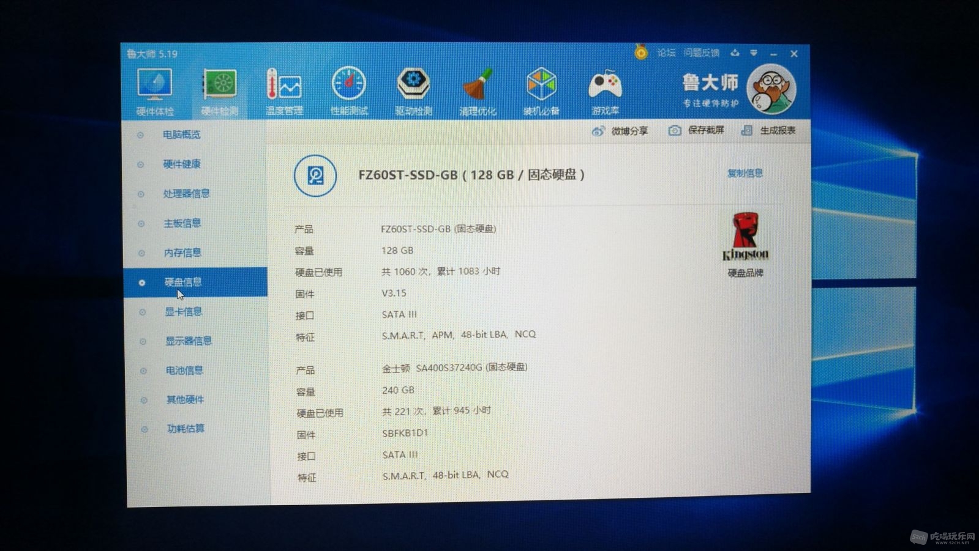This screenshot has height=551, width=979.
Task: Click the heading FZ60ST-SSD-GB ( 128 GB / 固态硬盘 )
Action: click(471, 175)
